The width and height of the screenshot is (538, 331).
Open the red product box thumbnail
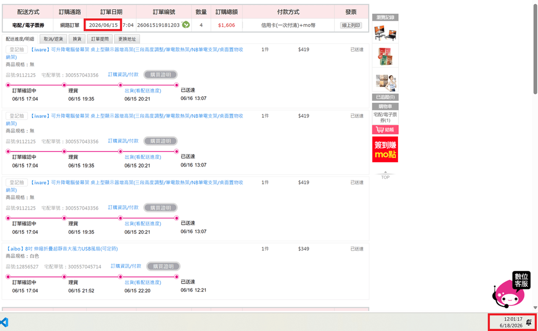(x=385, y=56)
